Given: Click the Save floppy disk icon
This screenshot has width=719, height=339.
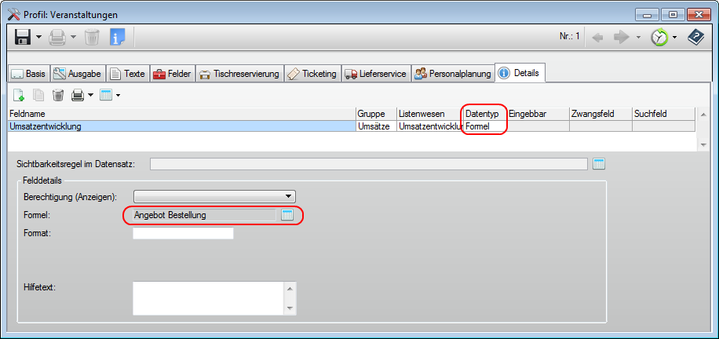Looking at the screenshot, I should (23, 37).
